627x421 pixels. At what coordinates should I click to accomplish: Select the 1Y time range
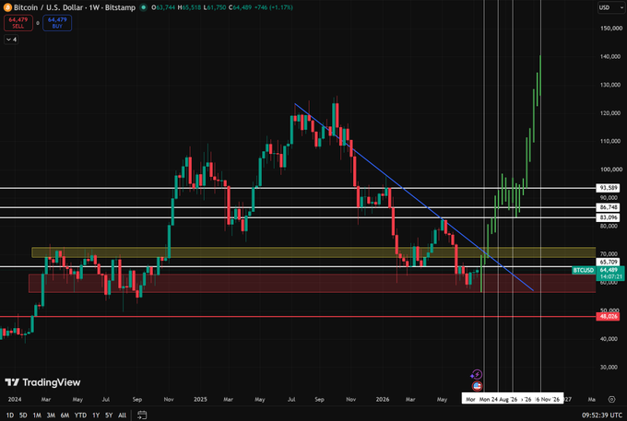[x=96, y=415]
